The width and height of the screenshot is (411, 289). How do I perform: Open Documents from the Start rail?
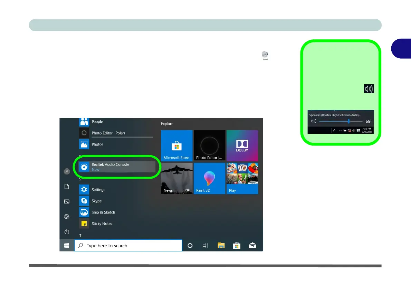[x=67, y=186]
